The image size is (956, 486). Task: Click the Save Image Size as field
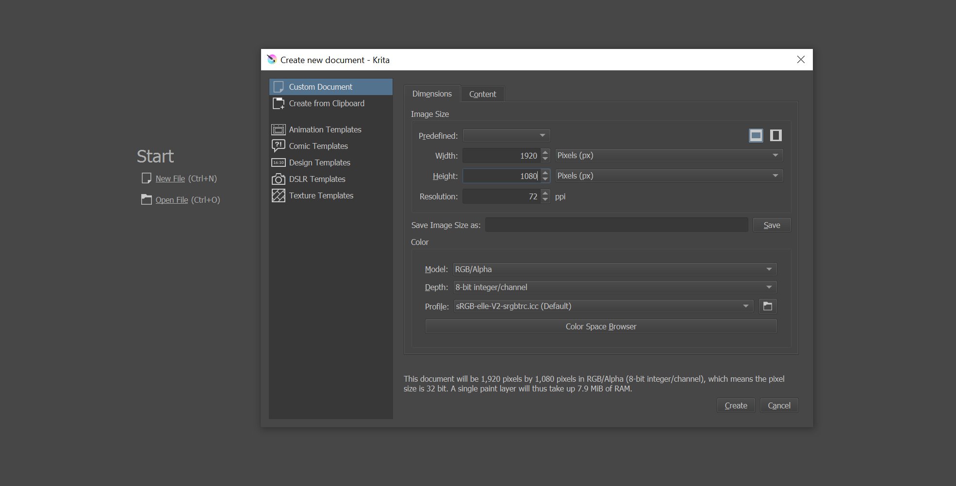pyautogui.click(x=616, y=225)
